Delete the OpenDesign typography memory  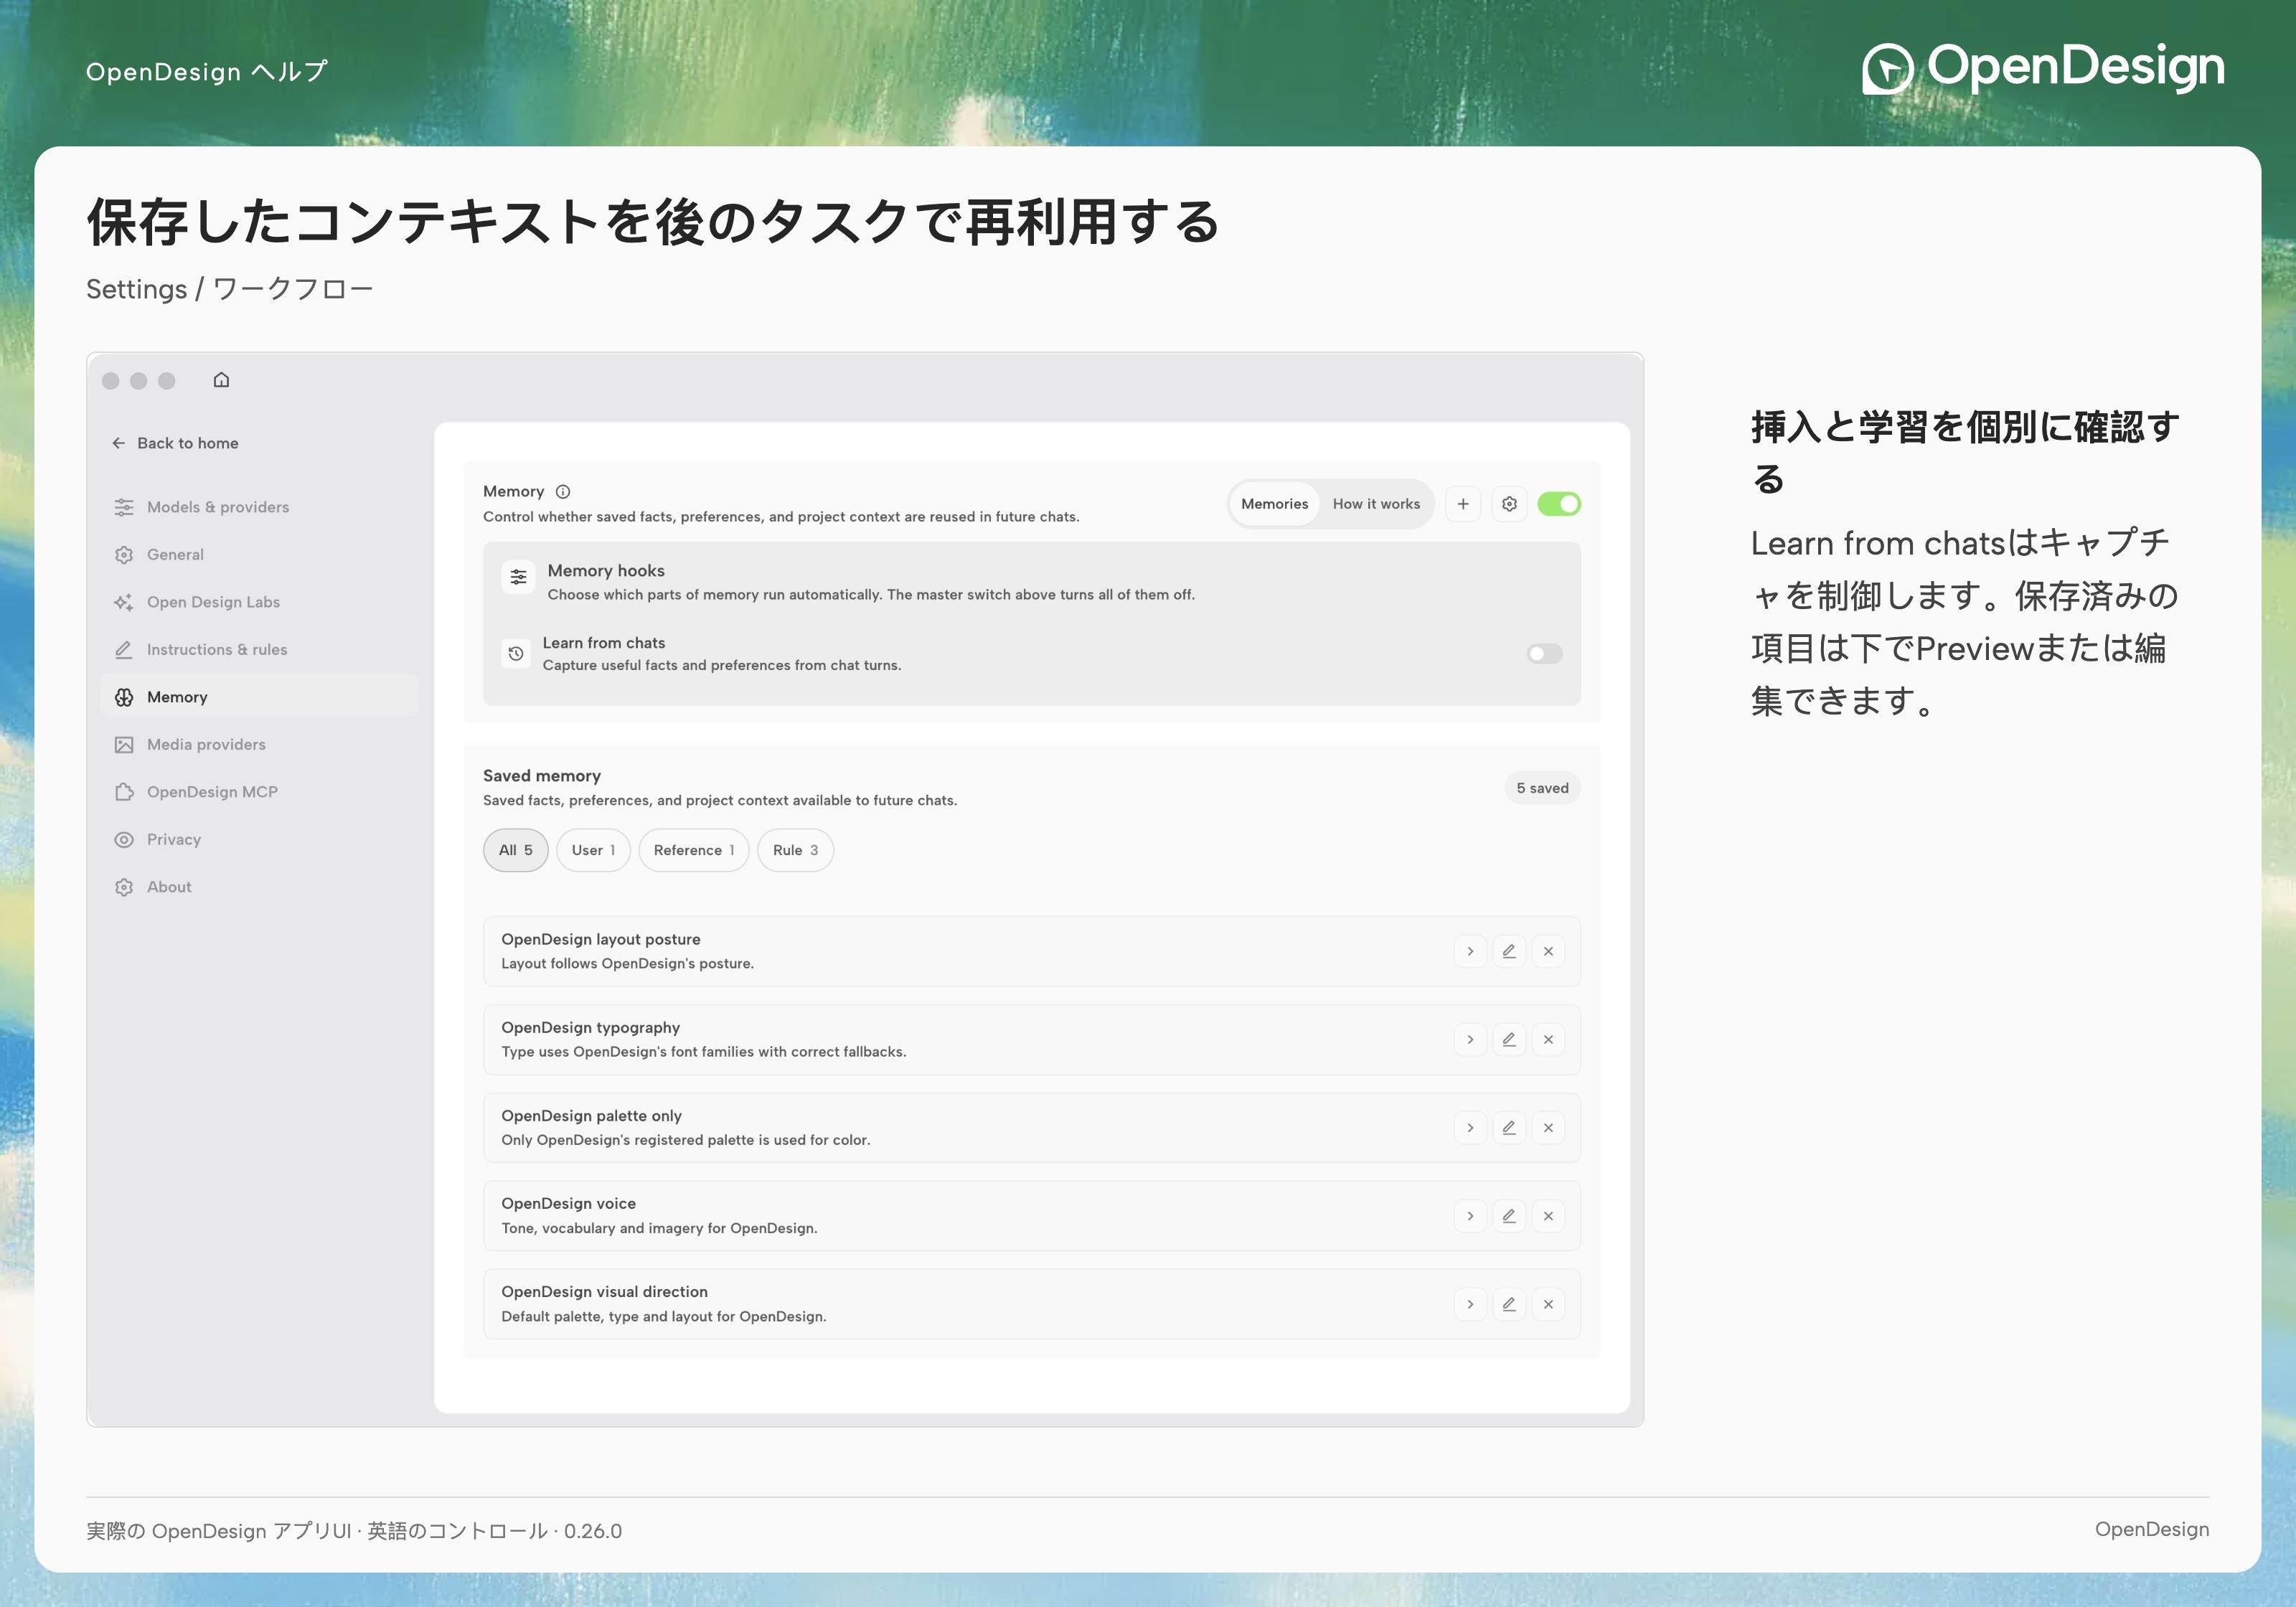click(1548, 1040)
